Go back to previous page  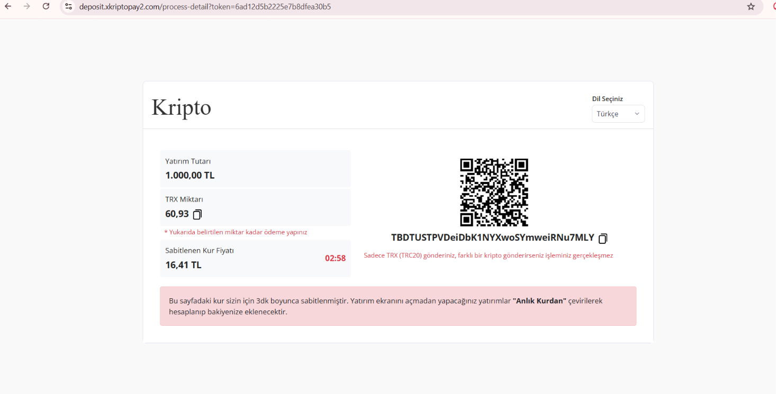click(8, 6)
